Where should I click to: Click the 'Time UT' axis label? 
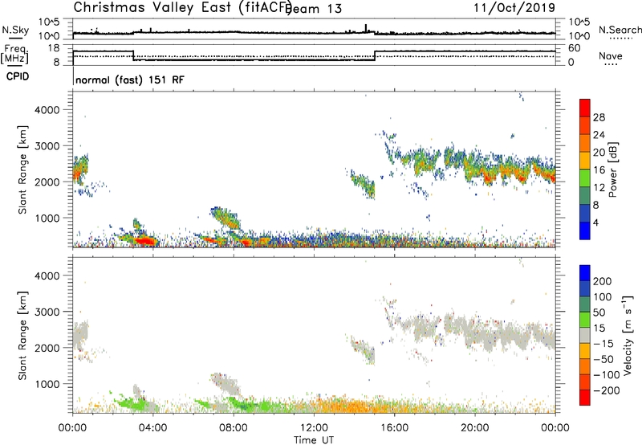(x=314, y=439)
